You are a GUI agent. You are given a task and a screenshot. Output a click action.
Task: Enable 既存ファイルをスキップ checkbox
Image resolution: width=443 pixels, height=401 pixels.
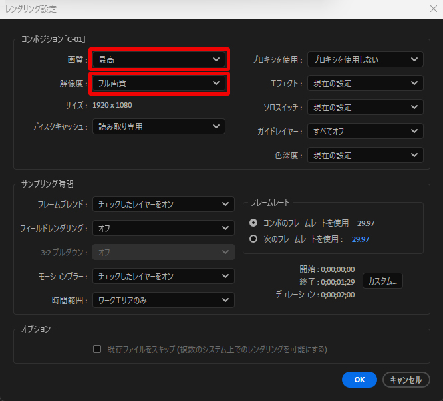tap(97, 349)
